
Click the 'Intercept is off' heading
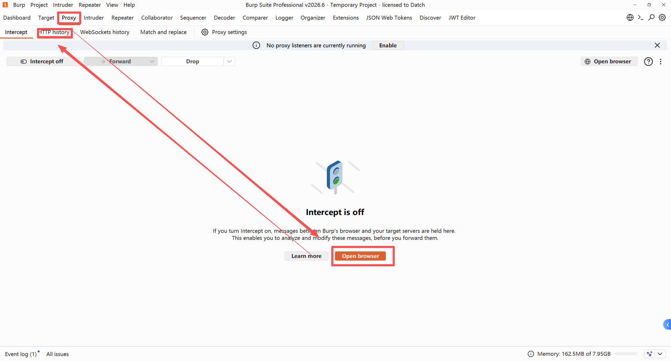click(x=335, y=212)
